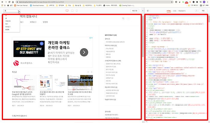Click browser back arrow
Image resolution: width=210 pixels, height=123 pixels.
click(x=2, y=2)
